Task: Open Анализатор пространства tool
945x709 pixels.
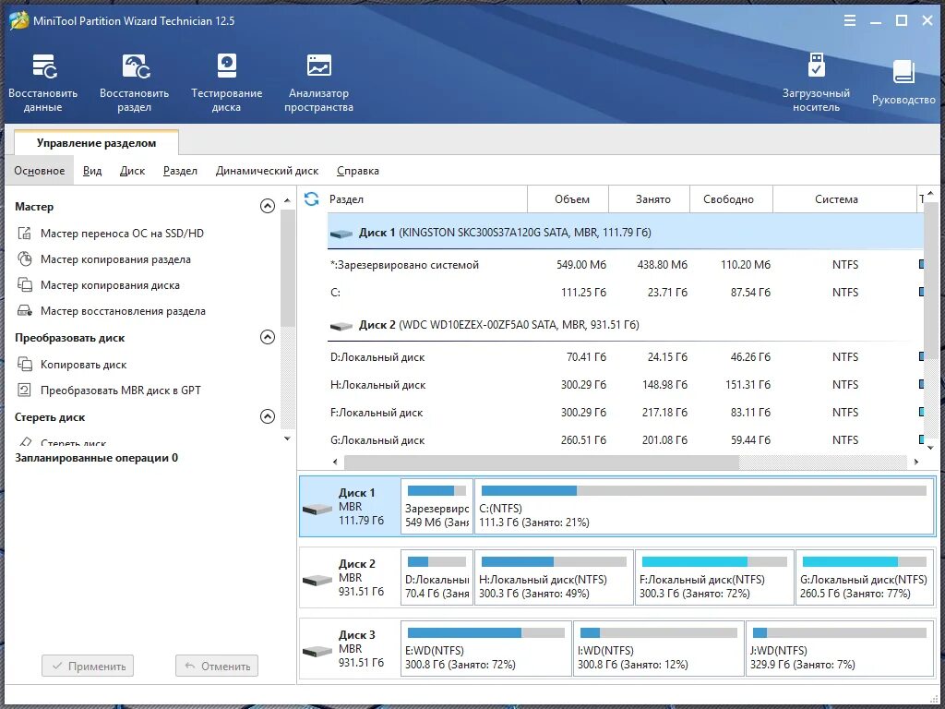Action: click(318, 82)
